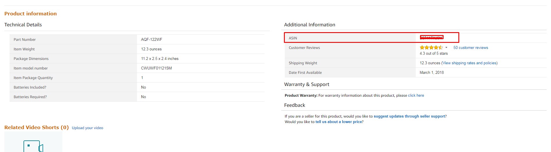
Task: Click the 11.2 x 2.5 x 2.4 inches value
Action: (x=160, y=58)
